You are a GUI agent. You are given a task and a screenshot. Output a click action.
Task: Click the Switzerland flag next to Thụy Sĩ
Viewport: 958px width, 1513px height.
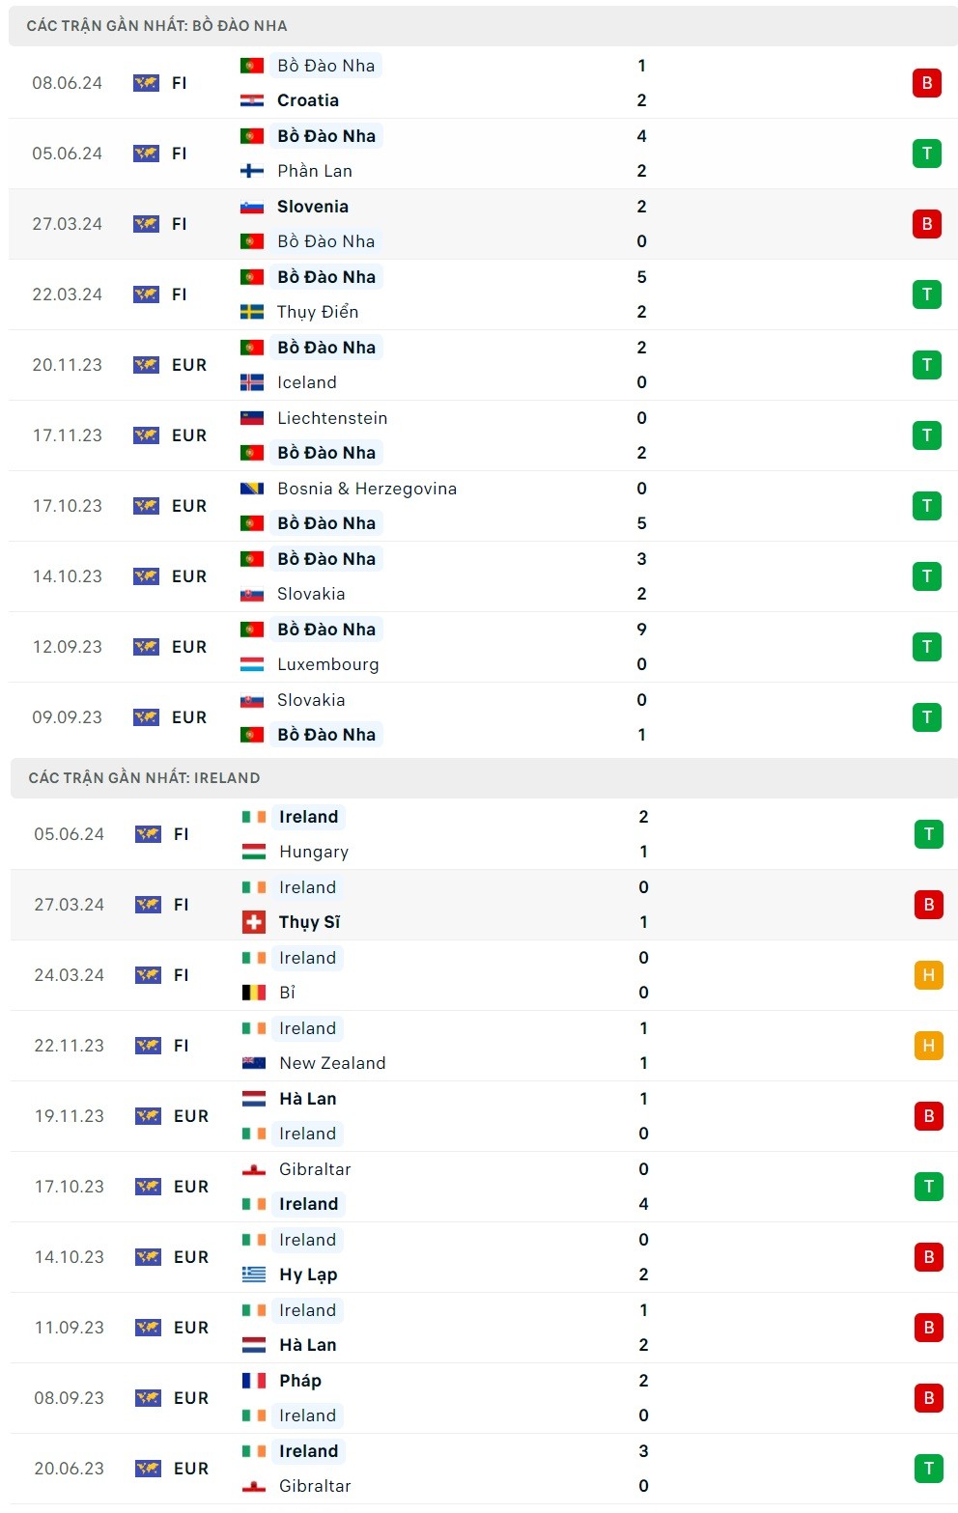(x=254, y=922)
